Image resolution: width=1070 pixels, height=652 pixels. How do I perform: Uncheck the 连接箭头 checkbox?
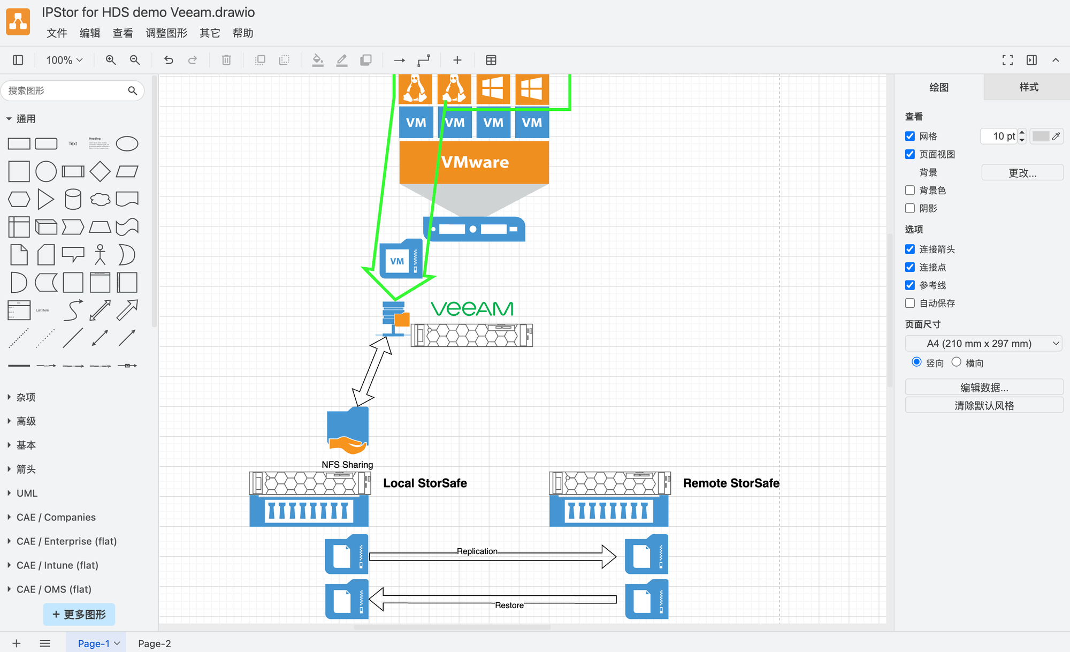click(910, 249)
